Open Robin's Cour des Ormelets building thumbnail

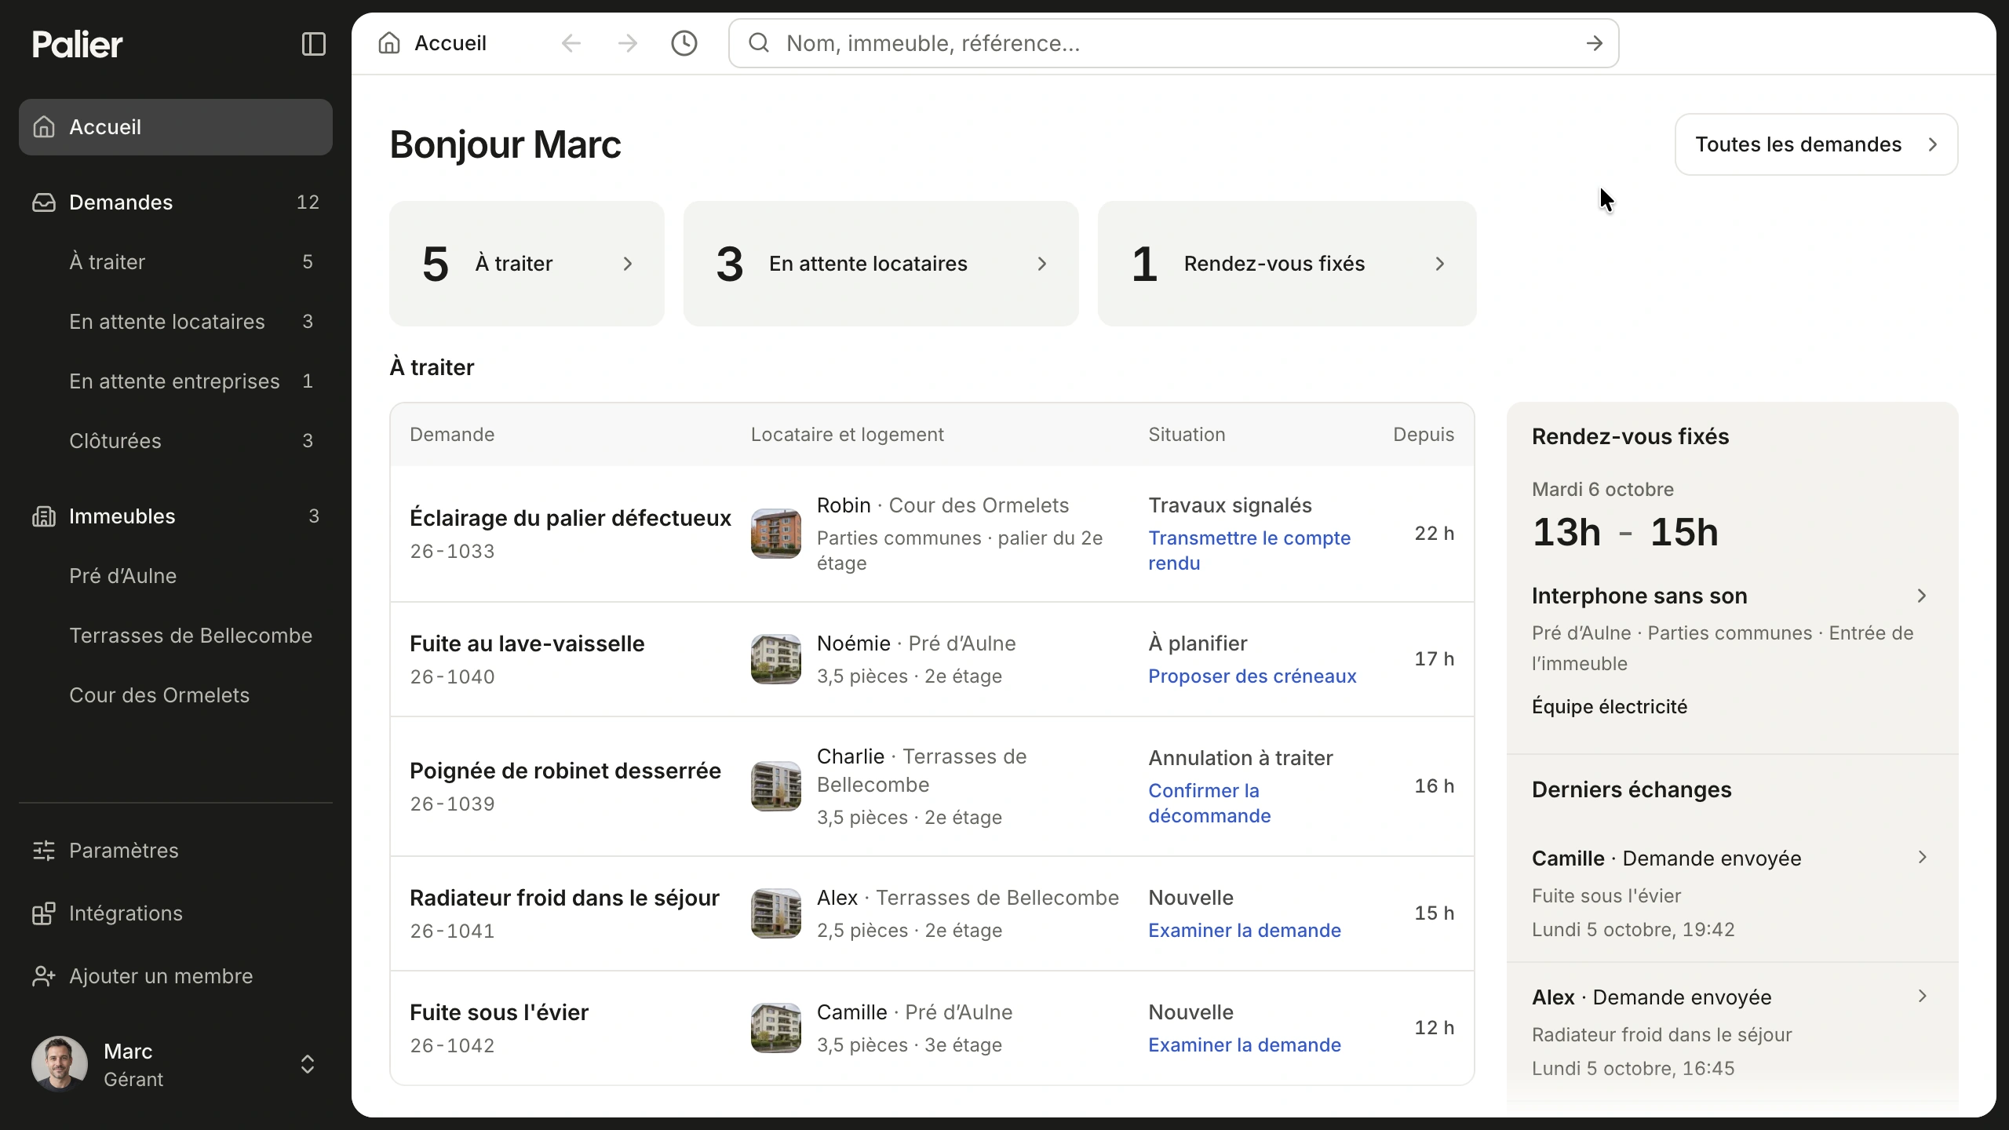tap(776, 534)
